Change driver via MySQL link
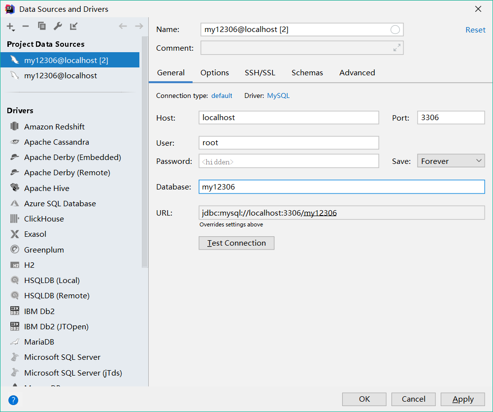 [x=278, y=95]
